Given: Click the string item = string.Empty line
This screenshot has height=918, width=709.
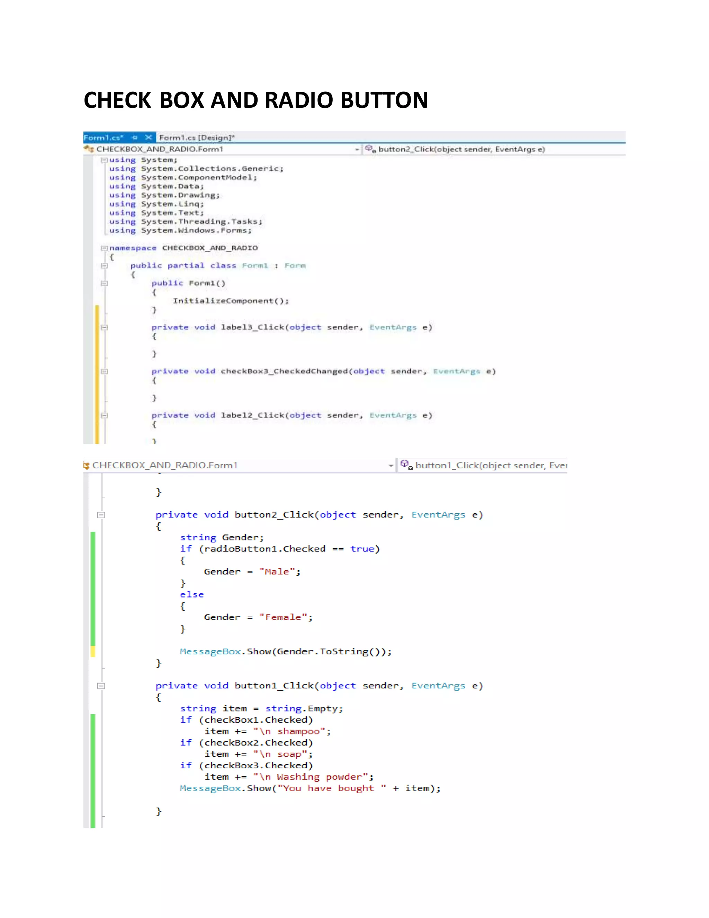Looking at the screenshot, I should pos(262,709).
